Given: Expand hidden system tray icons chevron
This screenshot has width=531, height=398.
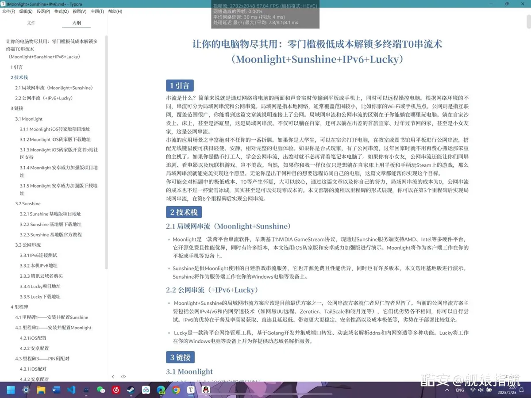Looking at the screenshot, I should 447,390.
